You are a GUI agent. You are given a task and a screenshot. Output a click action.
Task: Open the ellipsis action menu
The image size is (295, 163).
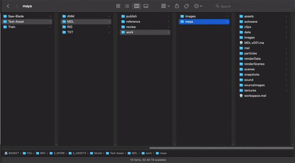click(x=198, y=6)
